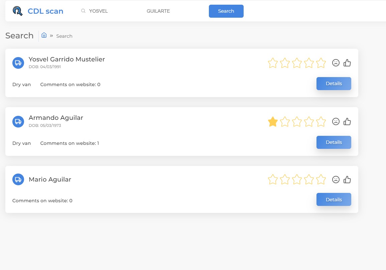
Task: Click truck icon beside Armando Aguilar
Action: 18,121
